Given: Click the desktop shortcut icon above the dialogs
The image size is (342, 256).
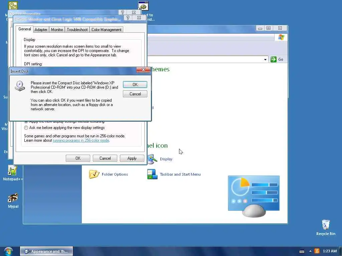Looking at the screenshot, I should pyautogui.click(x=143, y=6).
